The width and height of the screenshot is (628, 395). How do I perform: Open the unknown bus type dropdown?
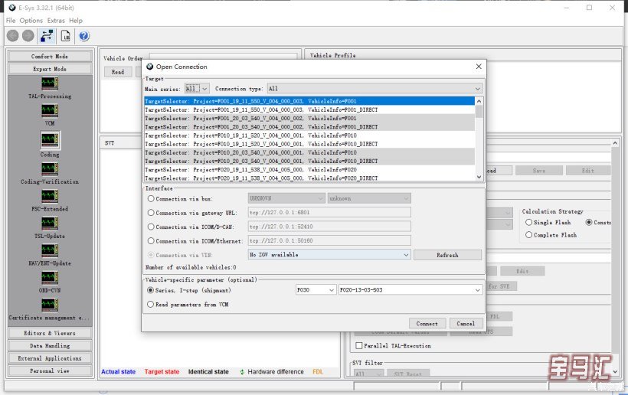[x=369, y=198]
